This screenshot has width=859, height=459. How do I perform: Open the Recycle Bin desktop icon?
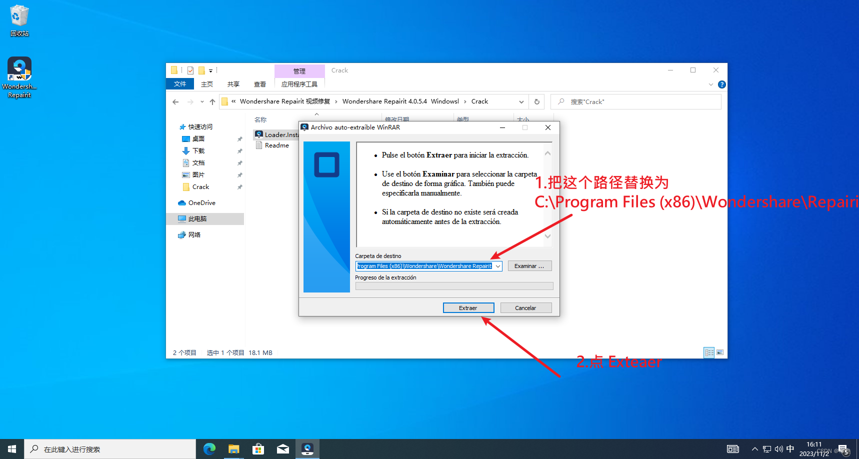click(19, 21)
